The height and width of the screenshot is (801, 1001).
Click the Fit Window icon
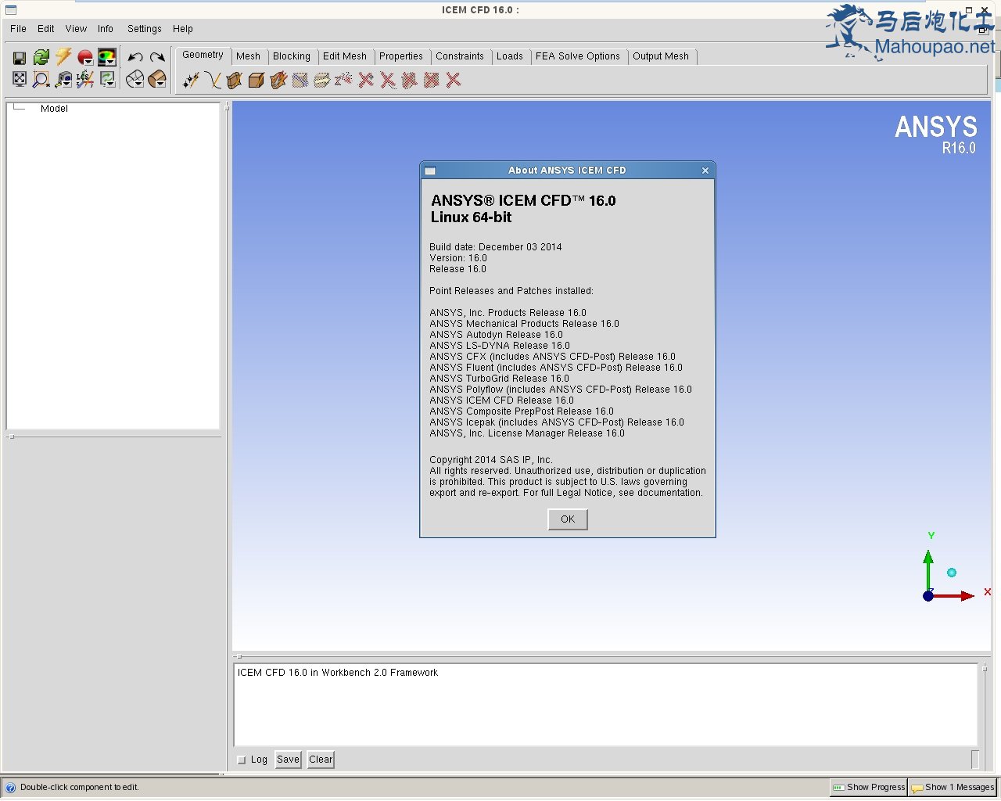coord(20,79)
